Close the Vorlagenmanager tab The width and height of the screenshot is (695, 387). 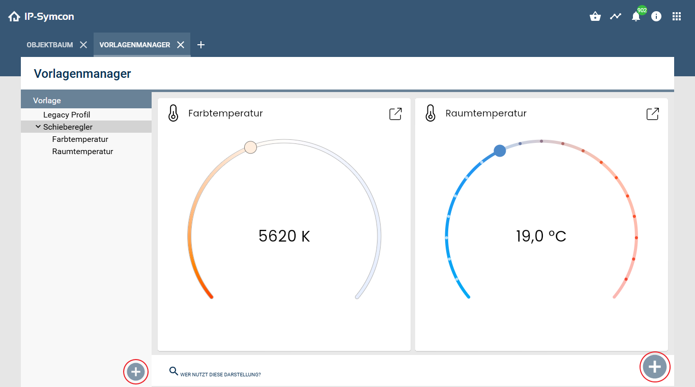pyautogui.click(x=181, y=45)
